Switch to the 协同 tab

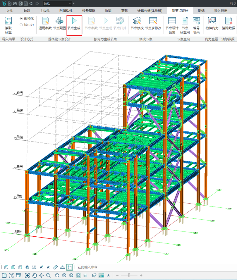tap(108, 11)
